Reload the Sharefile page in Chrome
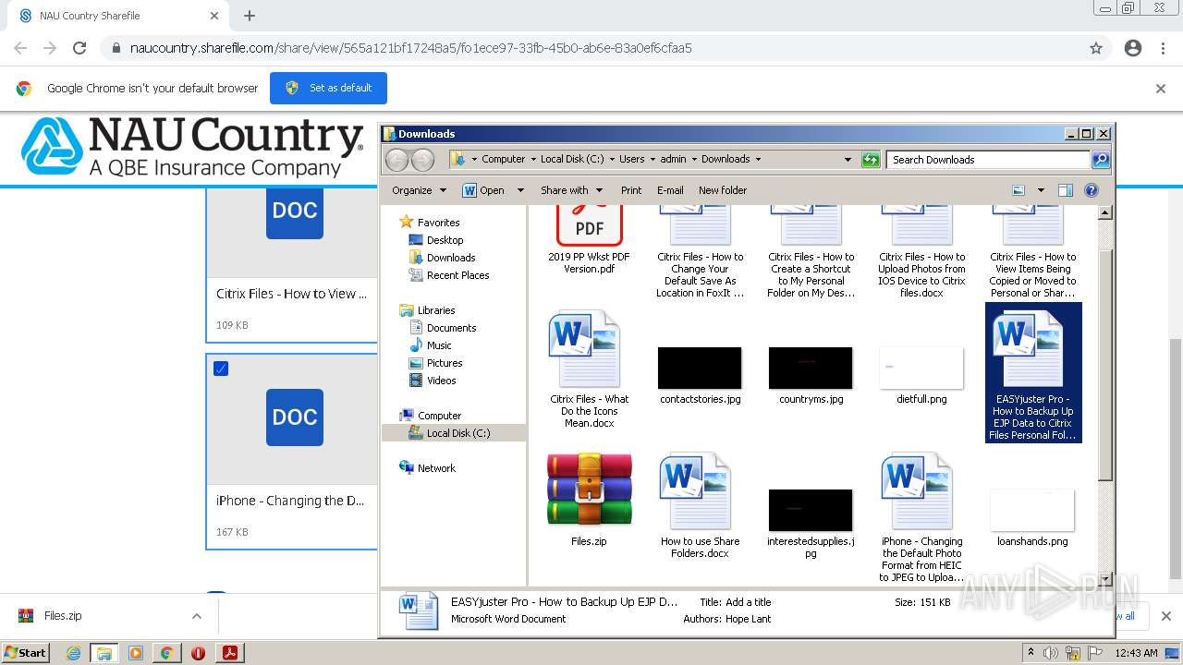Screen dimensions: 1183x665 (x=79, y=48)
